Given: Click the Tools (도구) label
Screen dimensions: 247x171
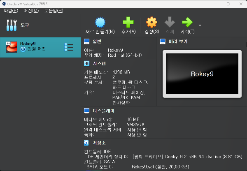Looking at the screenshot, I should [x=25, y=25].
